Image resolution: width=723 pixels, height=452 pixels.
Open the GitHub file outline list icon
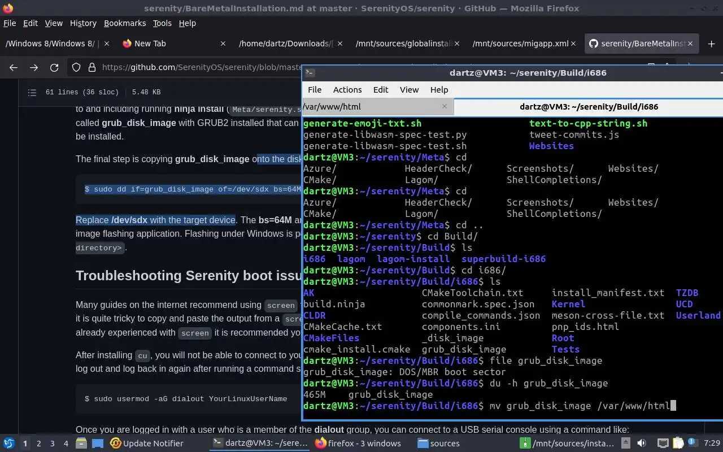tap(32, 92)
